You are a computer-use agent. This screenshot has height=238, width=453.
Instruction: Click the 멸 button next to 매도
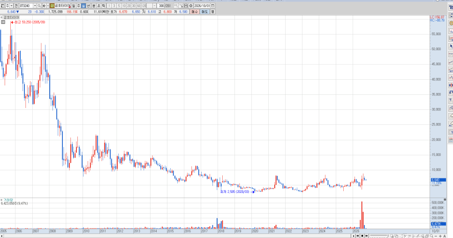click(x=212, y=12)
